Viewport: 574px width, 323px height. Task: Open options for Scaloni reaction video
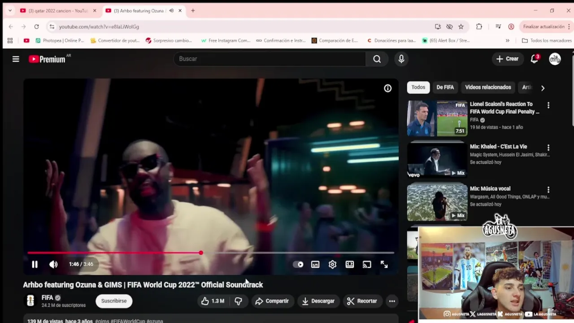tap(548, 105)
